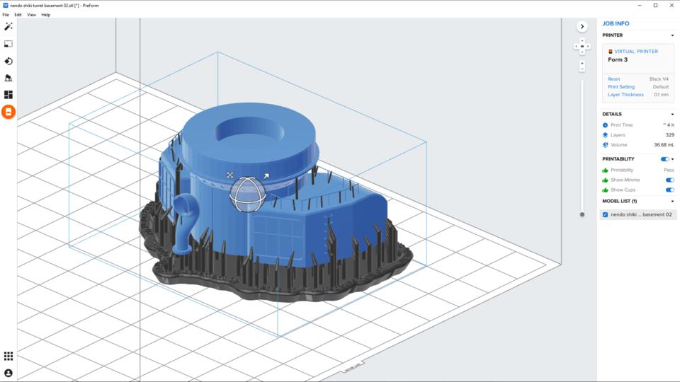
Task: Select the One-Click Print magic wand tool
Action: (8, 26)
